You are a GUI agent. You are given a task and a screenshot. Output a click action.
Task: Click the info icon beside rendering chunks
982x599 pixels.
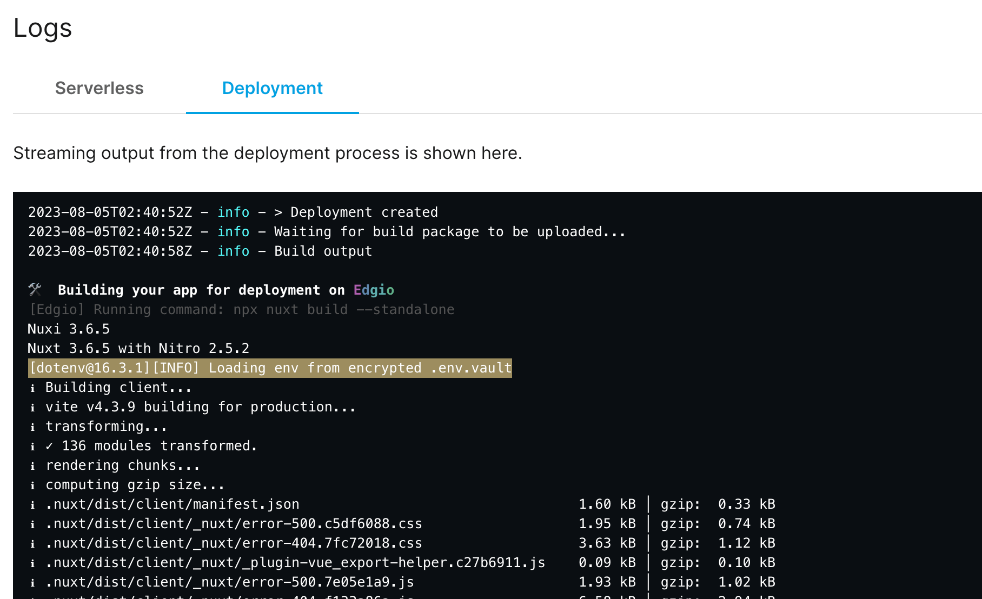click(x=32, y=466)
